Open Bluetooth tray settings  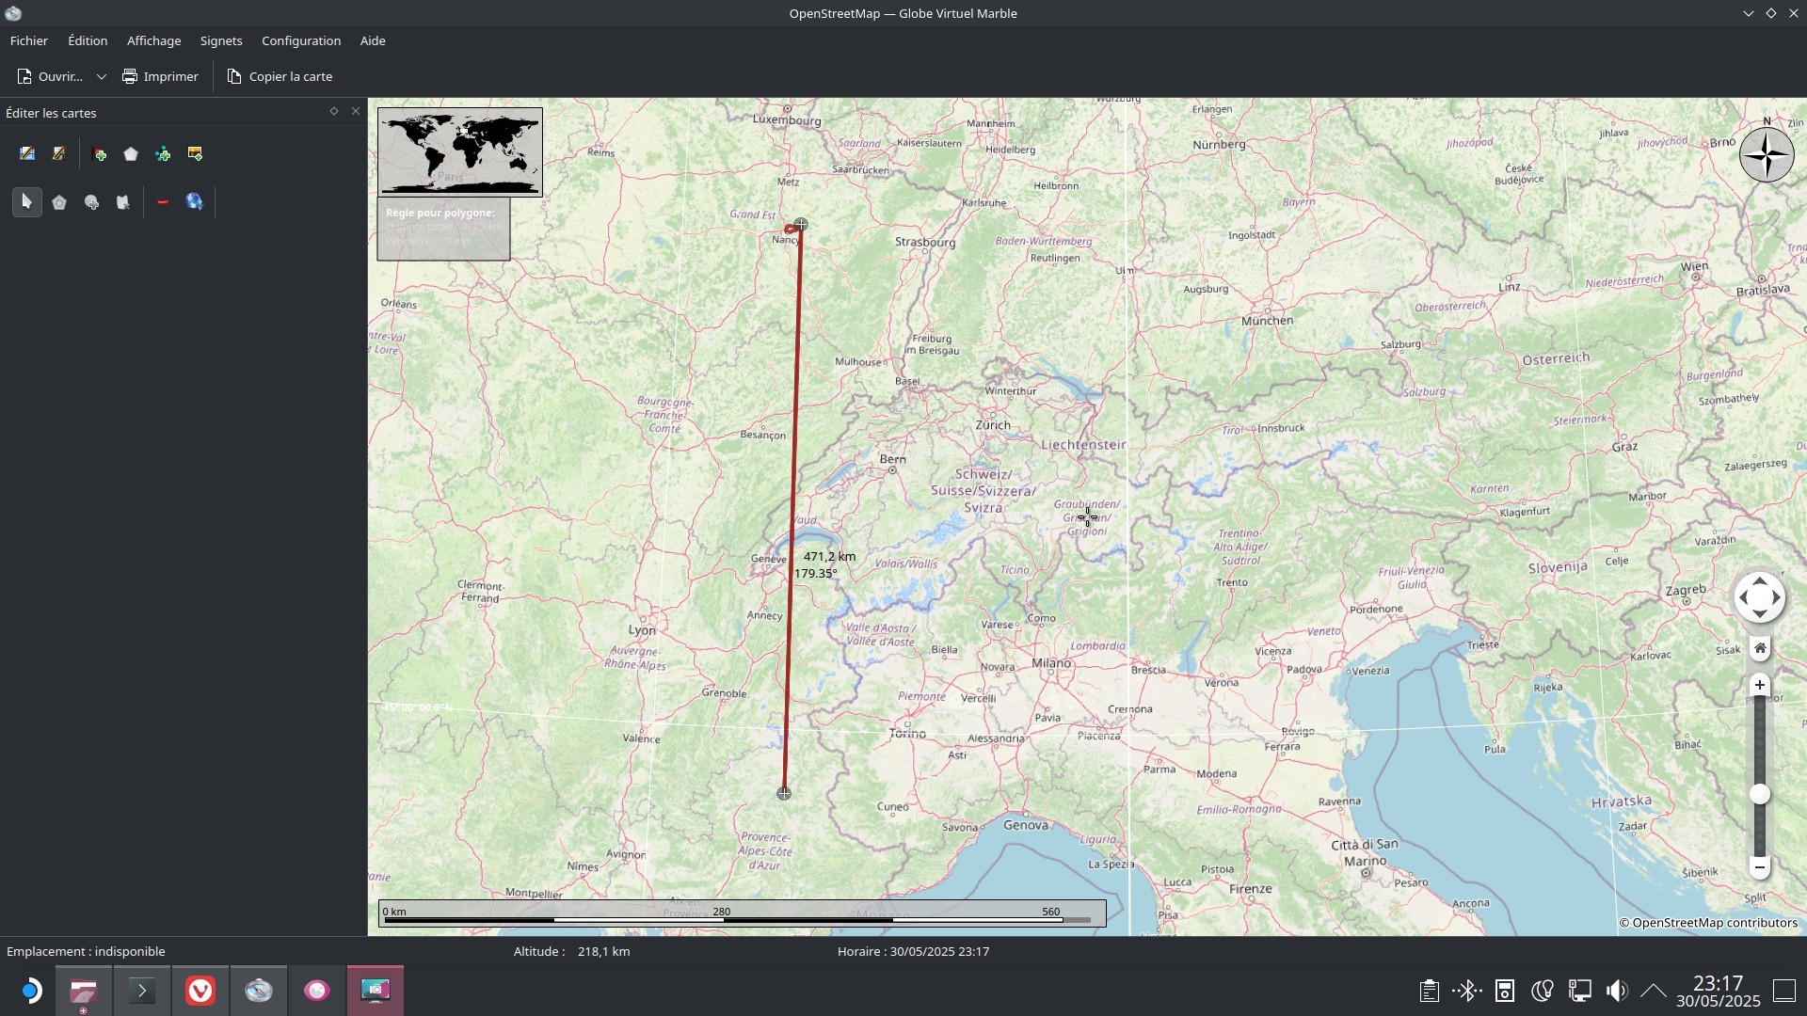[x=1467, y=991]
